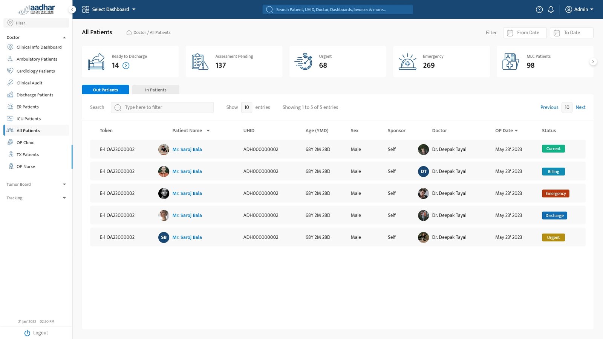The height and width of the screenshot is (339, 603).
Task: Open the notifications bell
Action: tap(551, 9)
